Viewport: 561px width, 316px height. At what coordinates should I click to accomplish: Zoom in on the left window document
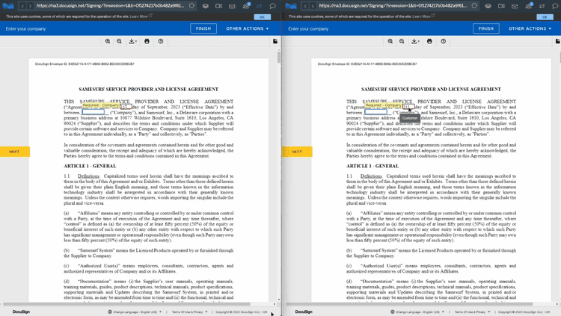click(108, 42)
